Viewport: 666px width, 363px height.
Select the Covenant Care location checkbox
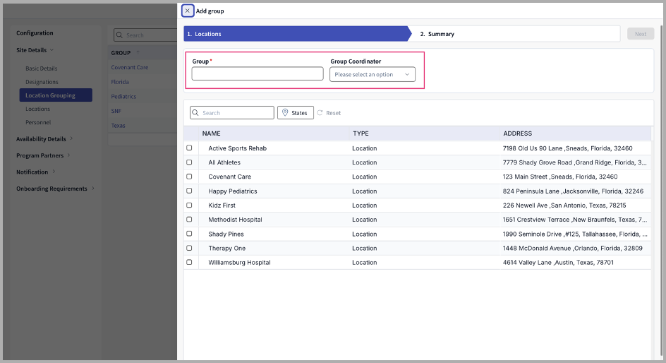189,177
